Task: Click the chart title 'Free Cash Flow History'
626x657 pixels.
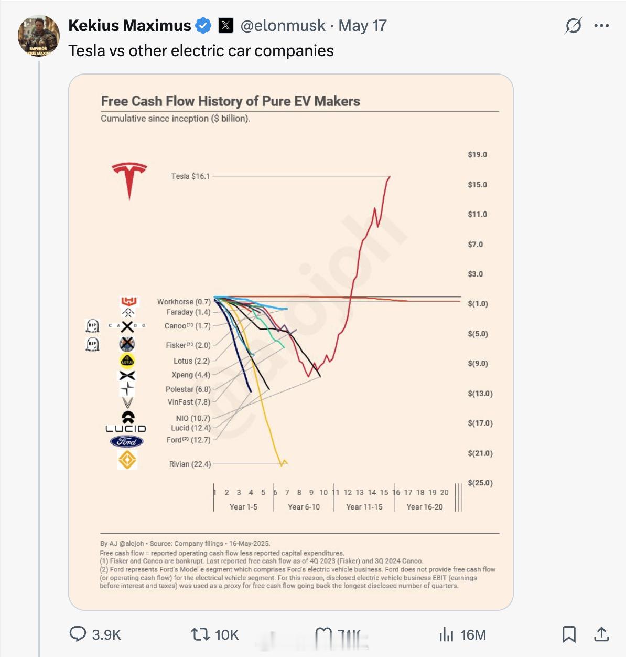Action: coord(230,101)
